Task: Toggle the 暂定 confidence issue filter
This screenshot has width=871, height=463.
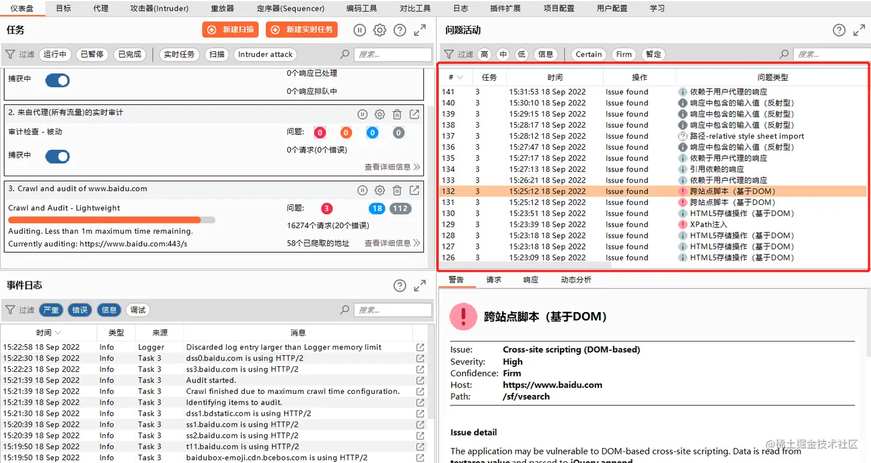Action: click(x=653, y=54)
